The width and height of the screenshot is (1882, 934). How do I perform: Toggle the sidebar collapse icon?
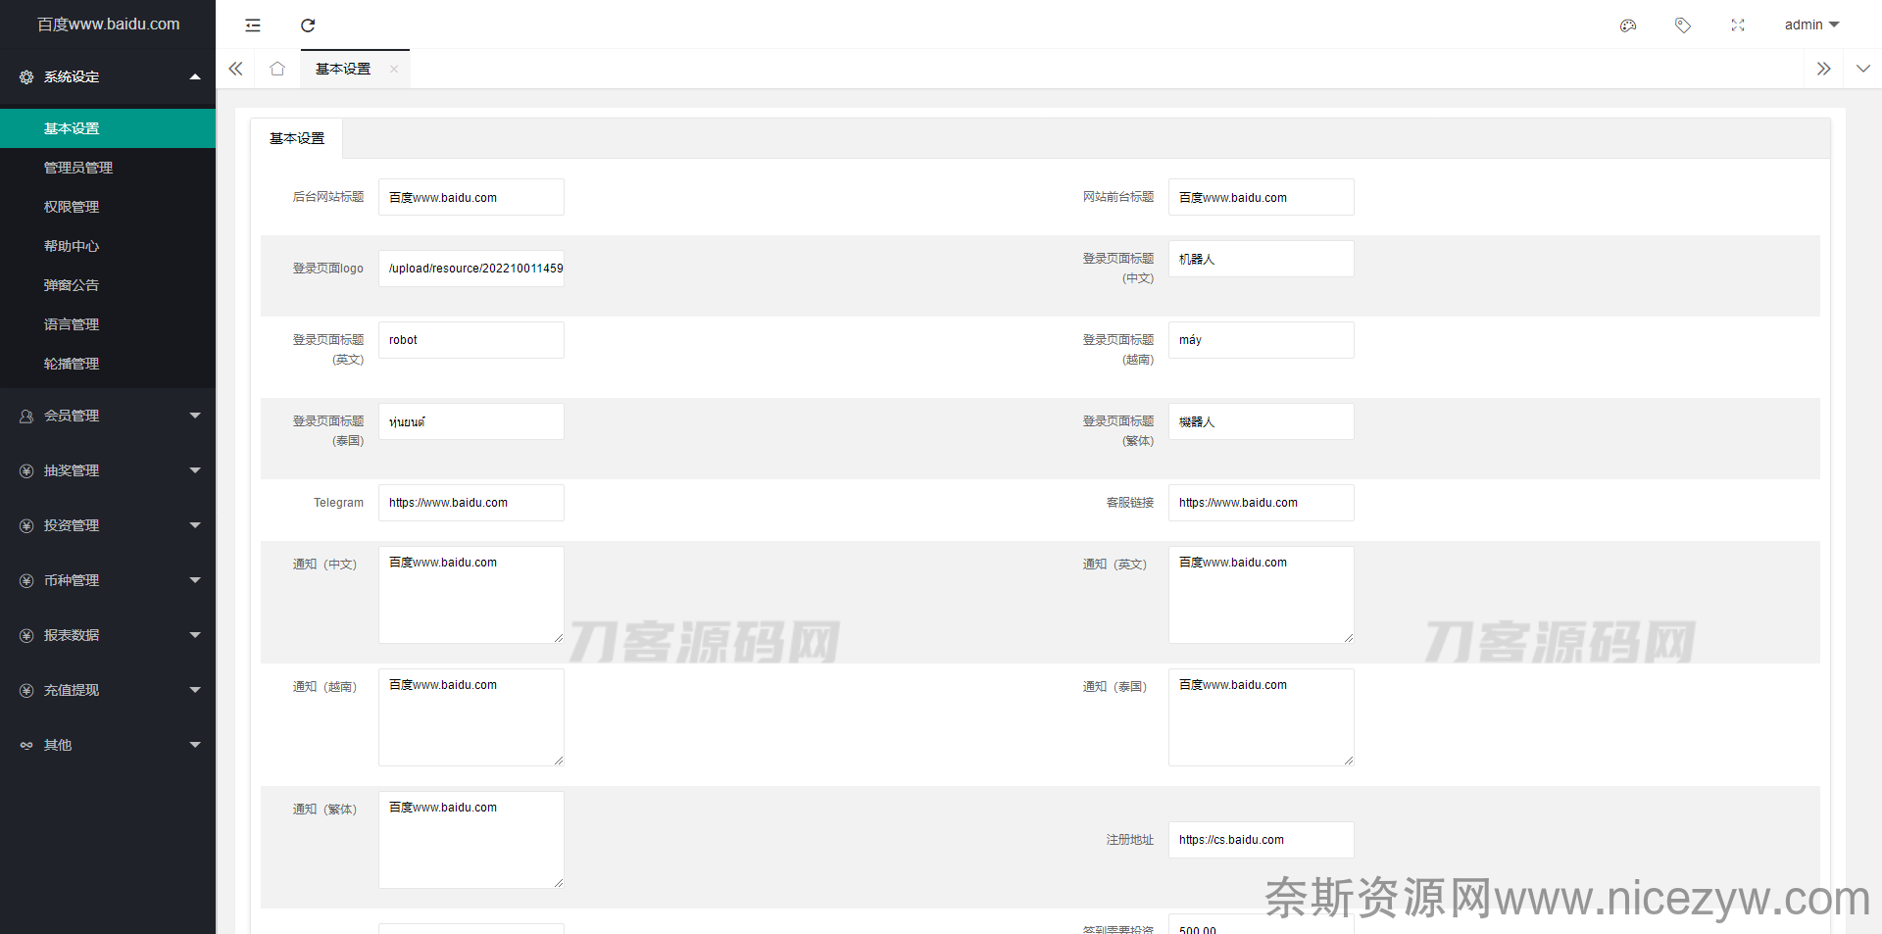click(x=253, y=25)
